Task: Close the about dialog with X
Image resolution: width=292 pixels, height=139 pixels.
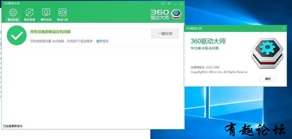Action: point(284,28)
